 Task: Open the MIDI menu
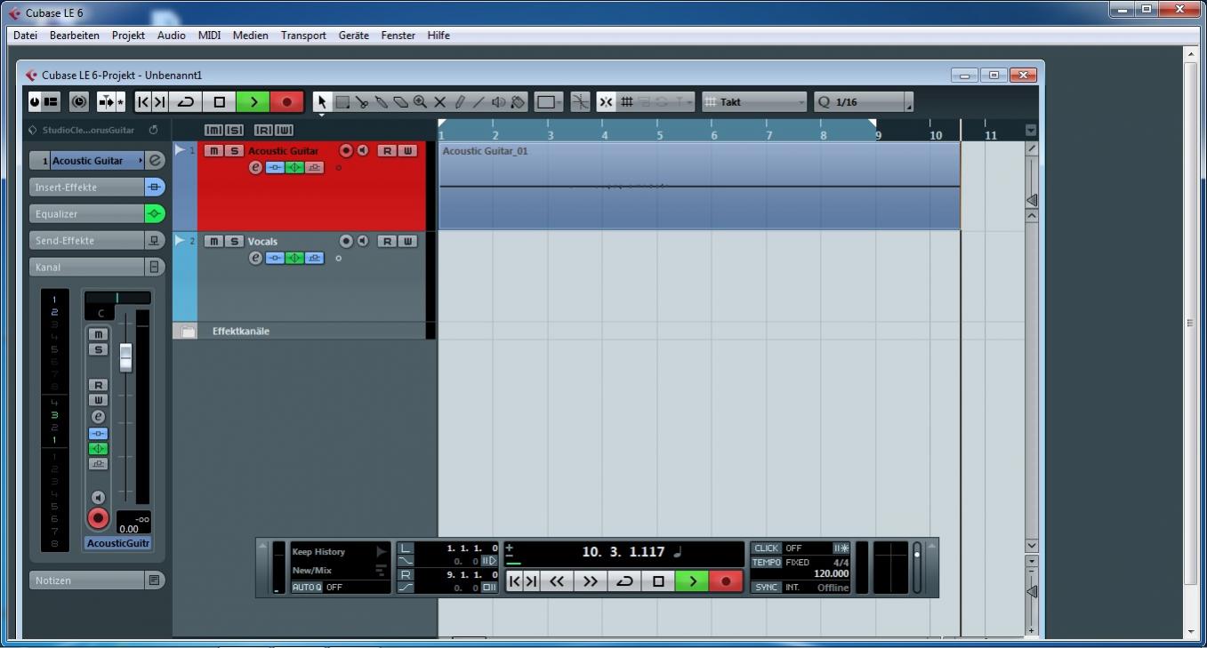[x=209, y=36]
